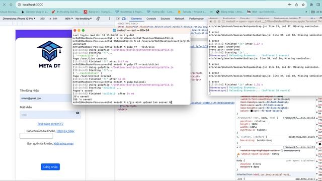Viewport: 322px width, 181px height.
Task: Toggle the browser side panel
Action: point(318,5)
